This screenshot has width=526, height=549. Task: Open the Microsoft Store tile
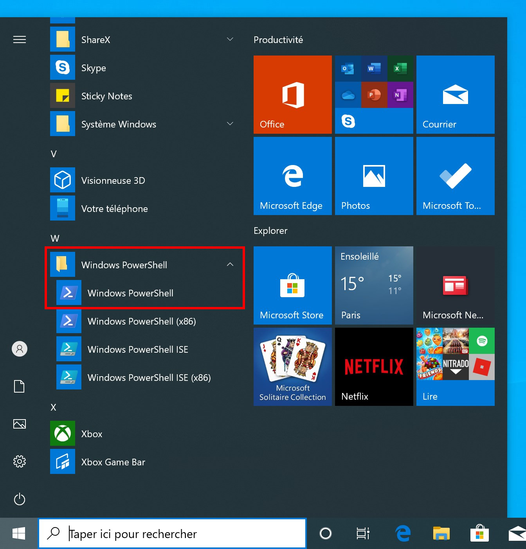[293, 285]
